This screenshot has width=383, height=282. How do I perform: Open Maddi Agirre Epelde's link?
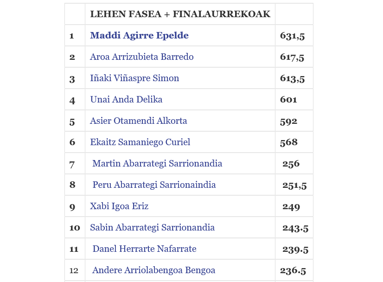[139, 36]
